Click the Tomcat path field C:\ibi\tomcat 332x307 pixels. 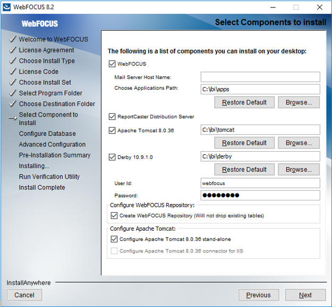[260, 129]
